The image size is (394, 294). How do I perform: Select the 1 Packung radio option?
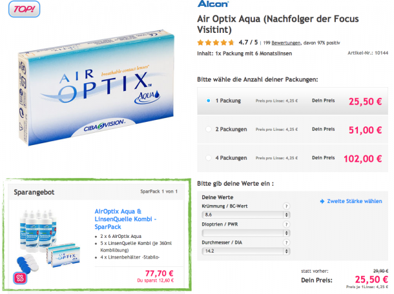pos(209,101)
